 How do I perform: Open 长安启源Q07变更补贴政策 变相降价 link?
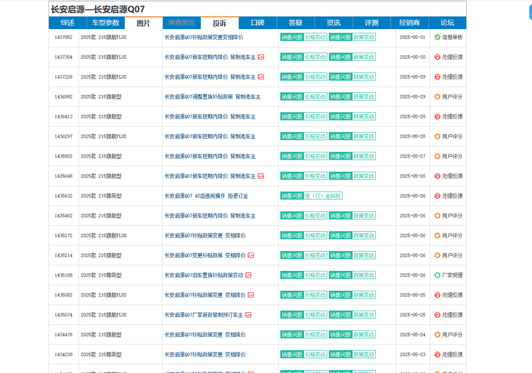tap(205, 255)
